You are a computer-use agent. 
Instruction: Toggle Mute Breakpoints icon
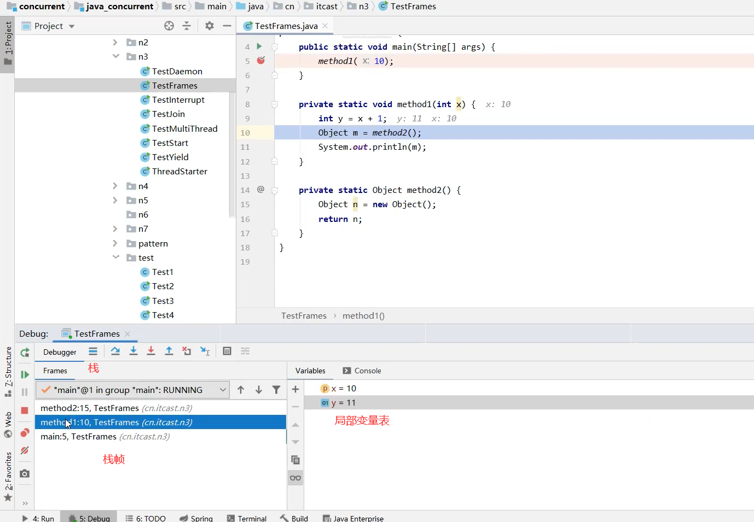25,450
